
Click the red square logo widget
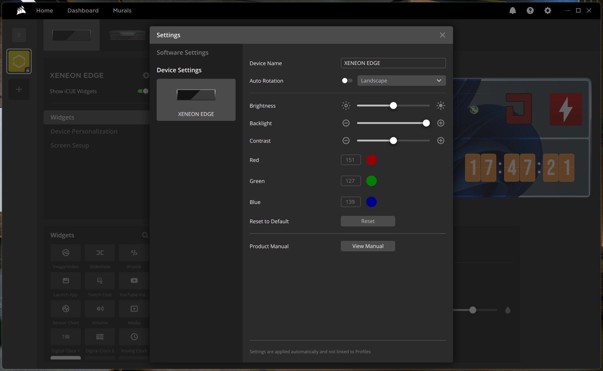pos(519,109)
